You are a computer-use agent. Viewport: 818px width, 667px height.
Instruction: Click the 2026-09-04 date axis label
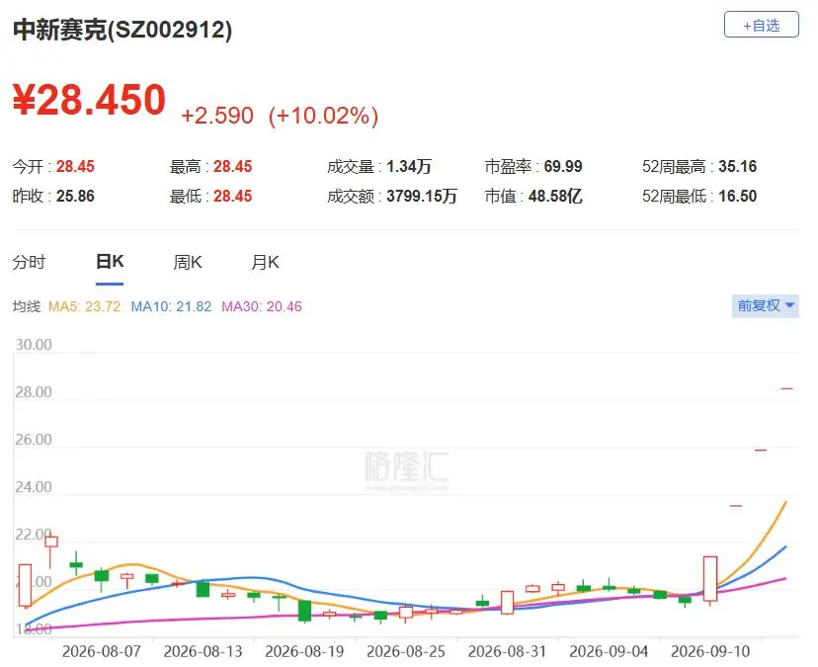click(609, 651)
